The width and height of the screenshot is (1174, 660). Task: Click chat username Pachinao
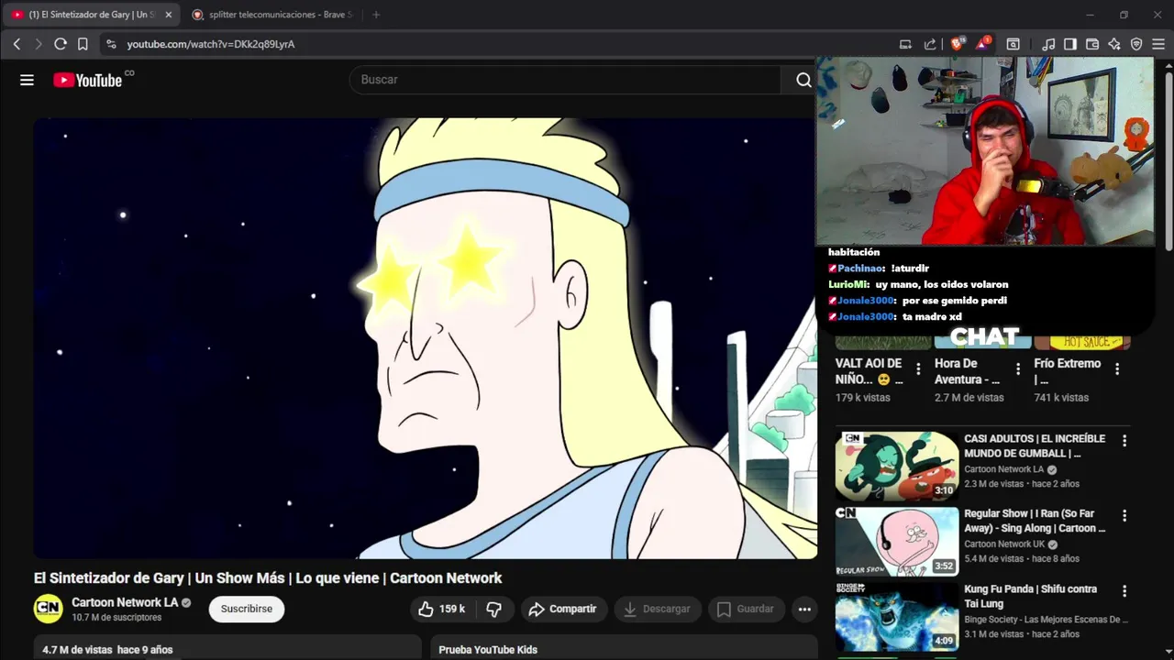[x=861, y=269]
